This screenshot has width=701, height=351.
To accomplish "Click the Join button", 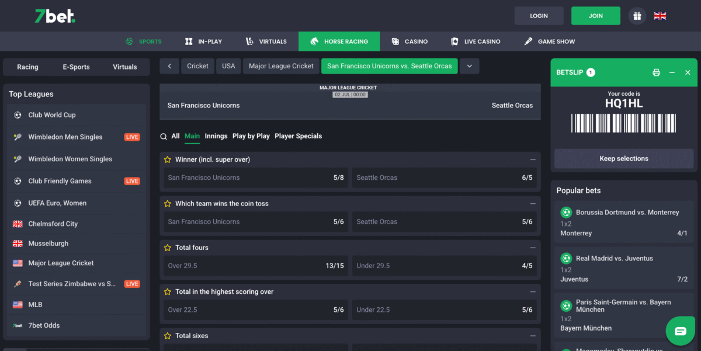I will tap(596, 16).
